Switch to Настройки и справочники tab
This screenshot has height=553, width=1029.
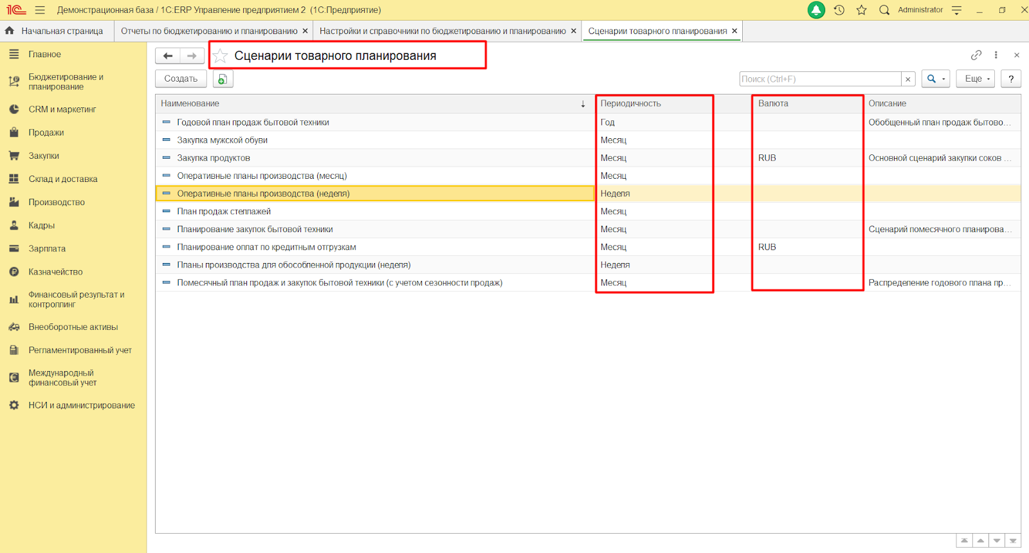[x=442, y=31]
